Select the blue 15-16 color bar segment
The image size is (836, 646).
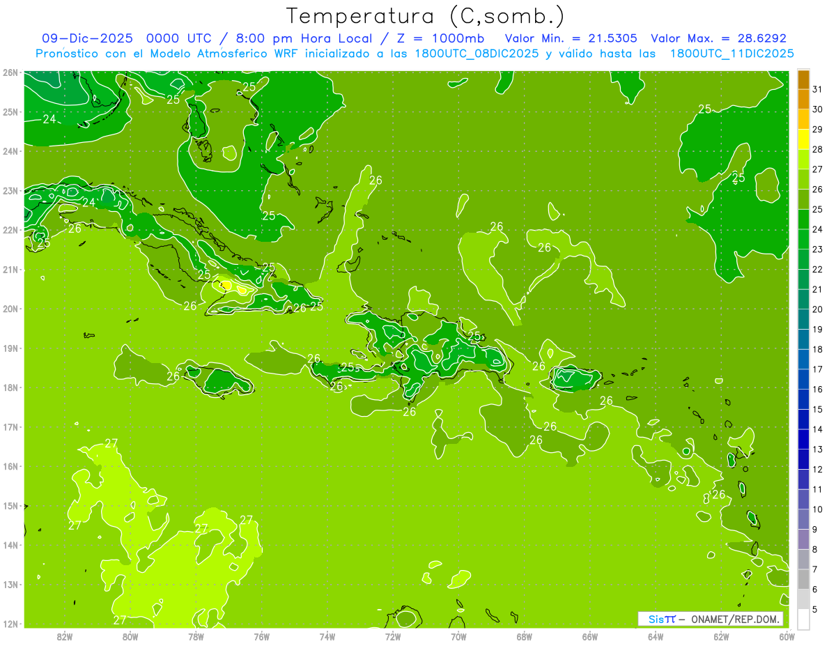[803, 399]
